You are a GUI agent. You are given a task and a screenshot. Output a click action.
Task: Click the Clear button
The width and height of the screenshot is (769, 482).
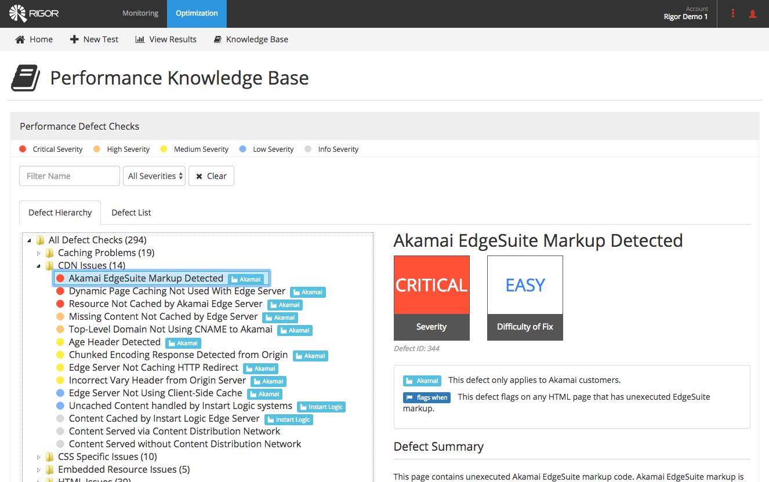click(x=211, y=176)
